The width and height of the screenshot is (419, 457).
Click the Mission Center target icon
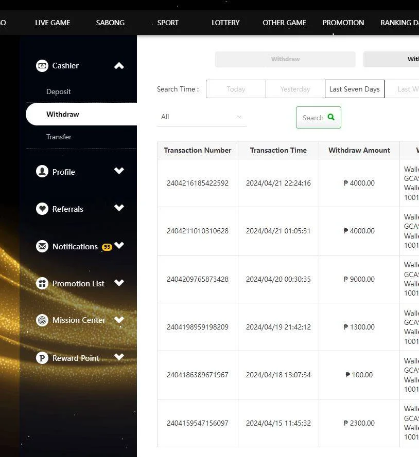pos(42,320)
